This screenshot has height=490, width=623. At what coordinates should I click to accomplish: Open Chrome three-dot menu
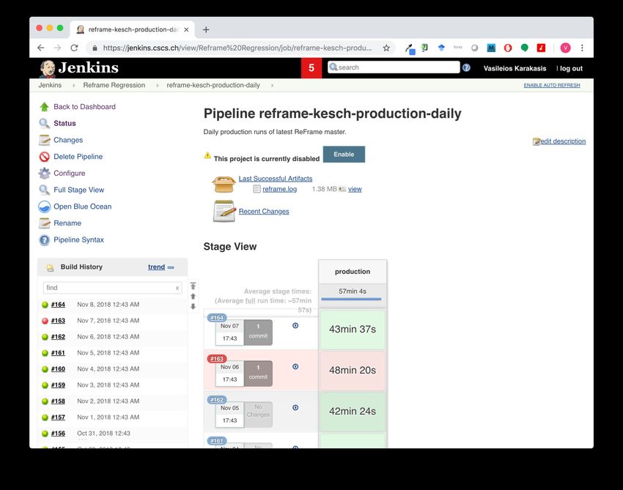582,48
